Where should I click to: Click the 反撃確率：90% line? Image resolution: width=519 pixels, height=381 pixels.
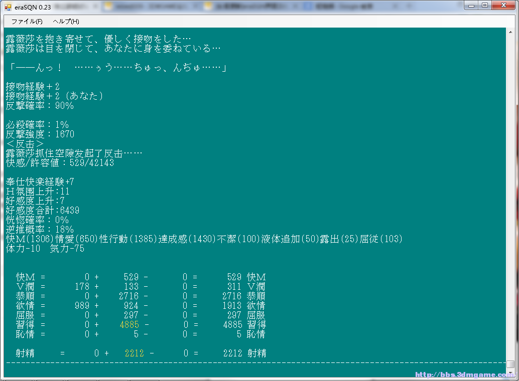(40, 106)
